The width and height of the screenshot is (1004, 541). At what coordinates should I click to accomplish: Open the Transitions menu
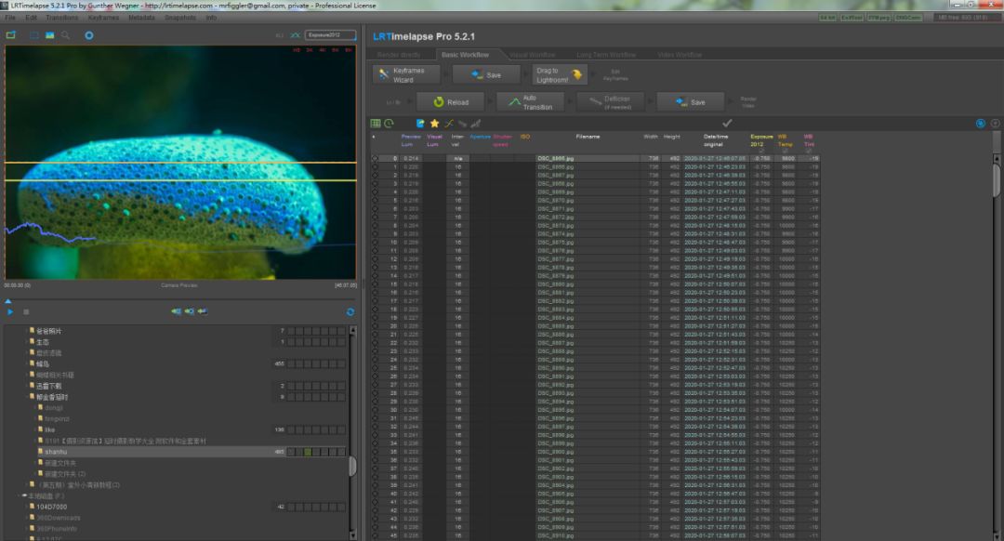coord(62,18)
